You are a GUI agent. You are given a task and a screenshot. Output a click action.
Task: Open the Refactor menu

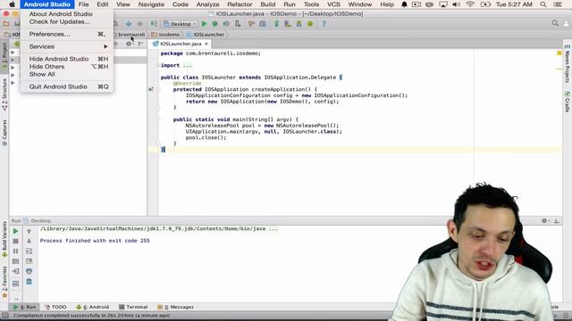click(240, 4)
